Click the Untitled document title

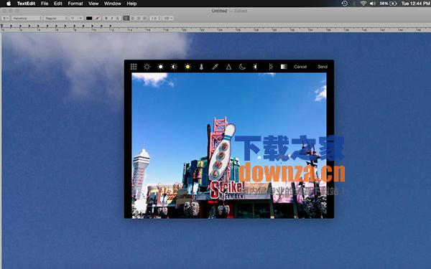219,11
